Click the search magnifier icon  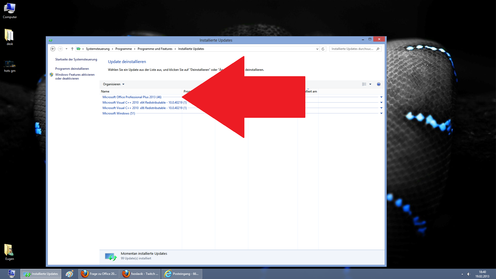[378, 49]
